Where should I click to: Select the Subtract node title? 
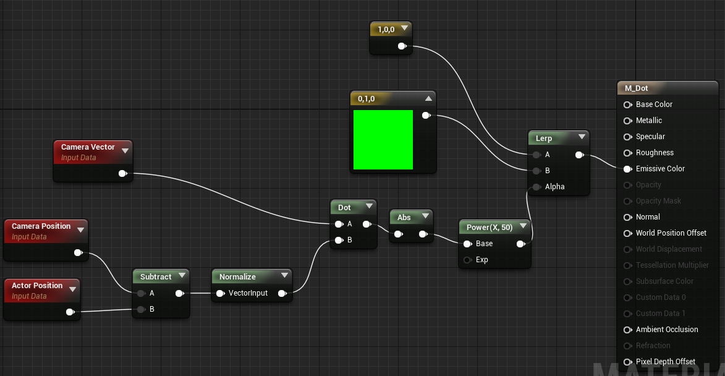pyautogui.click(x=156, y=276)
